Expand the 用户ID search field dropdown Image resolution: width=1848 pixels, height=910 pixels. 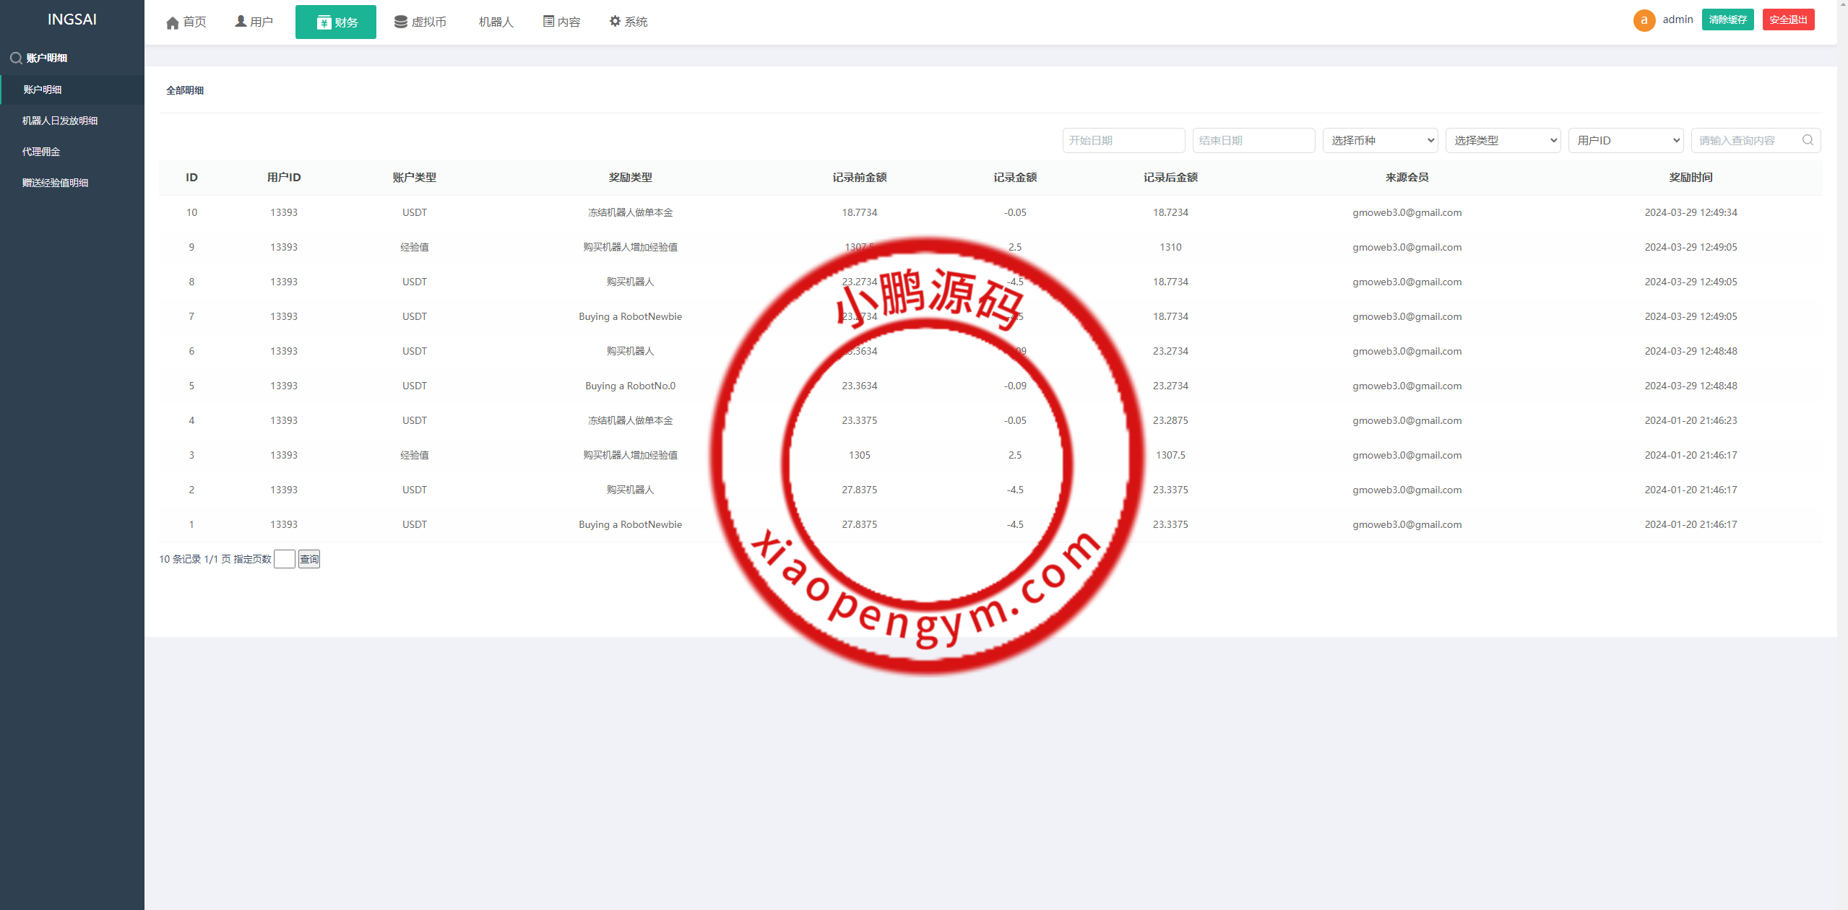[x=1625, y=140]
